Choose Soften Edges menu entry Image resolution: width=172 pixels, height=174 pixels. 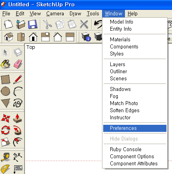135,110
